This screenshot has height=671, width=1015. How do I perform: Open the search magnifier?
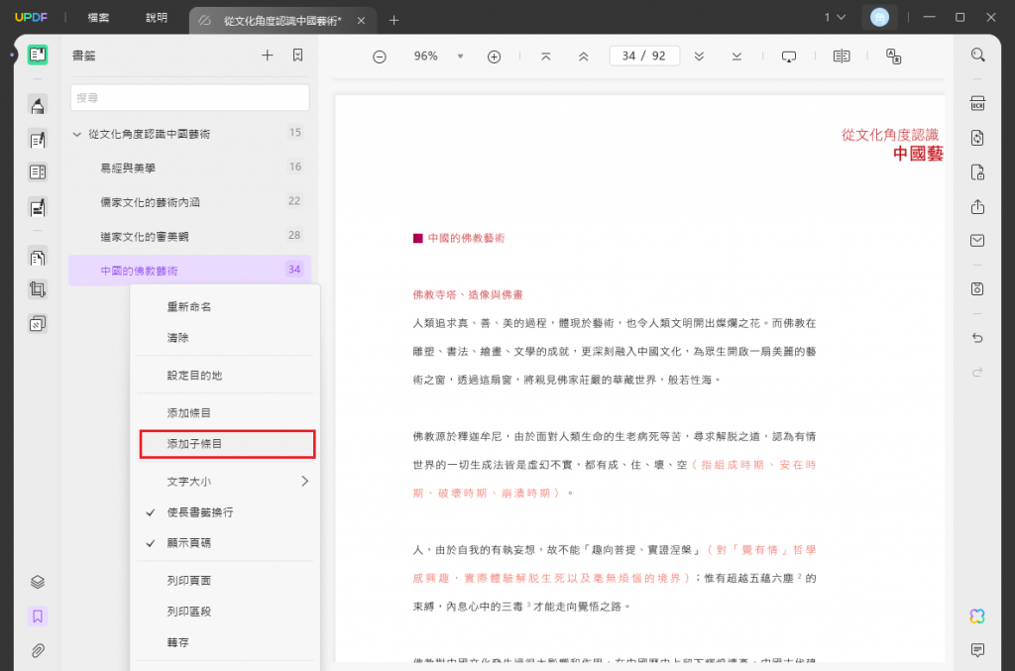point(977,55)
